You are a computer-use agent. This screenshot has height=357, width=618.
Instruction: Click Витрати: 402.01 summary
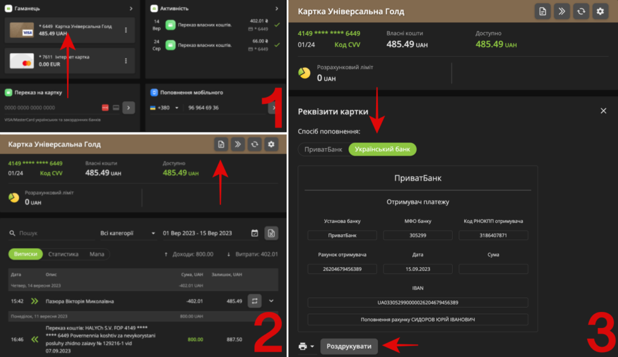pyautogui.click(x=252, y=255)
